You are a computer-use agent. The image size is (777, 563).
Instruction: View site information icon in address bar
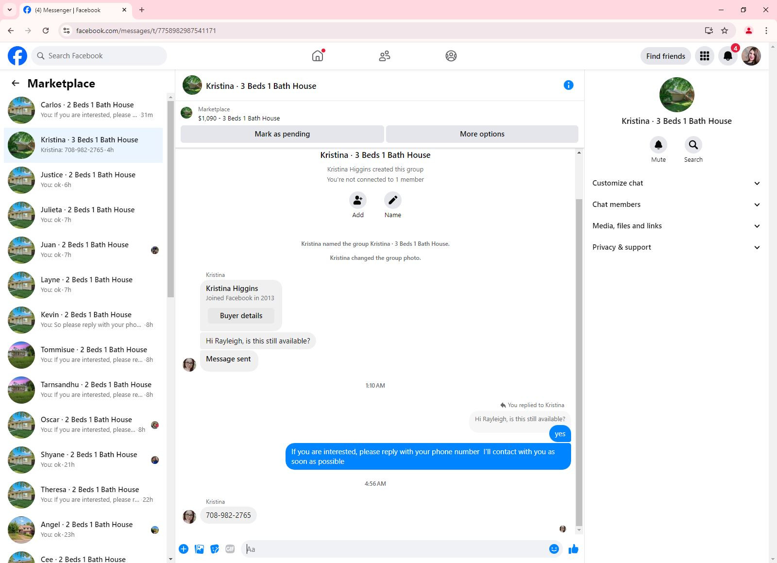(67, 31)
